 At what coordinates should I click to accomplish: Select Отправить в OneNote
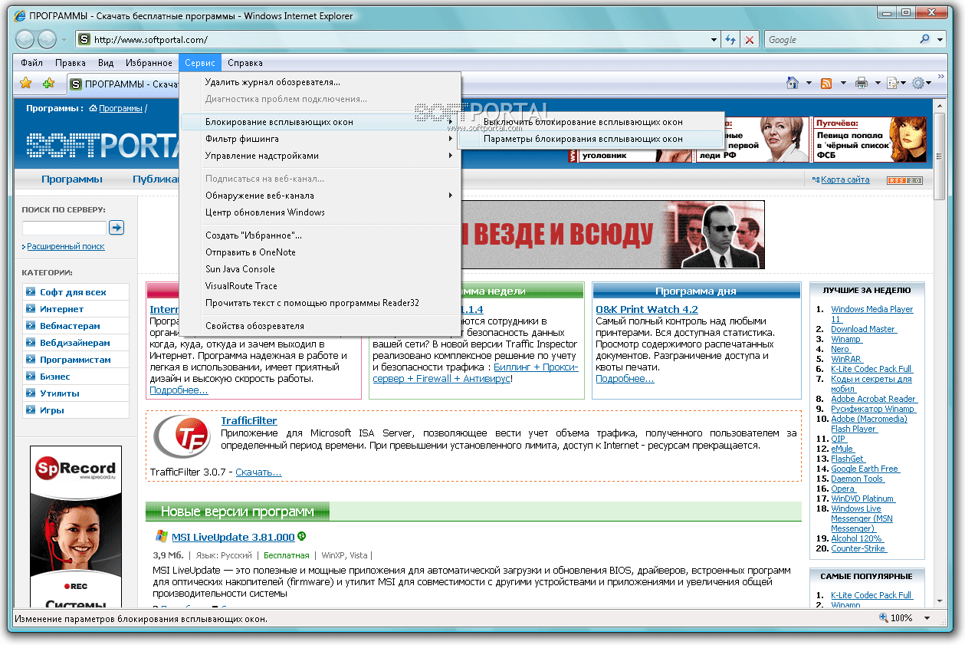320,252
